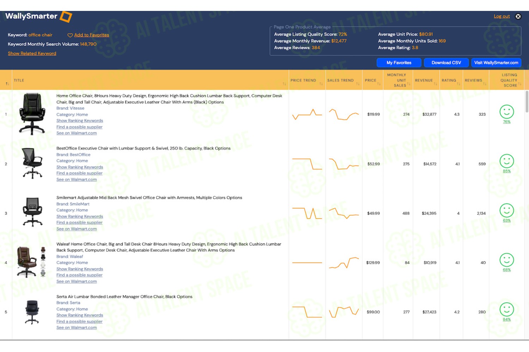Sort table by Revenue column
This screenshot has height=352, width=529.
435,84
